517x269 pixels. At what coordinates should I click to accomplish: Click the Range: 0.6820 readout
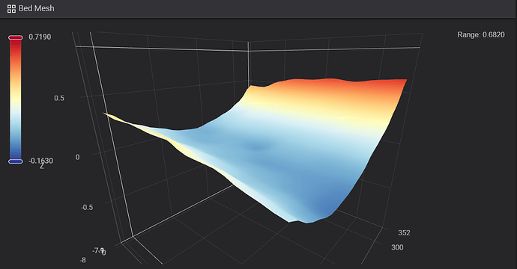[x=481, y=34]
